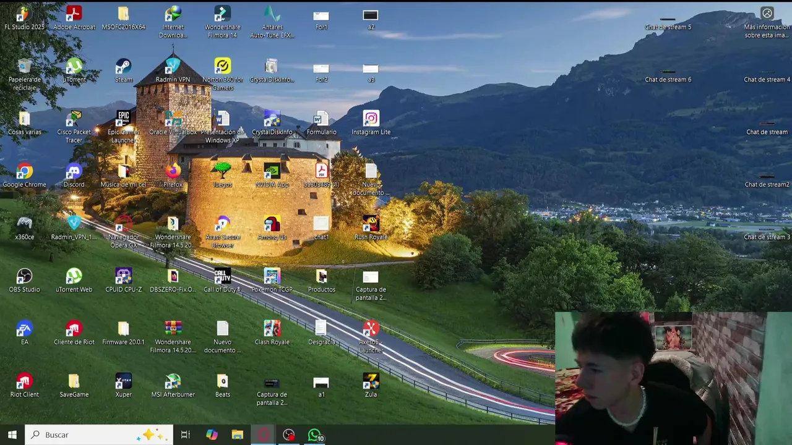The height and width of the screenshot is (445, 792).
Task: Open the SaveGame folder
Action: coord(74,381)
